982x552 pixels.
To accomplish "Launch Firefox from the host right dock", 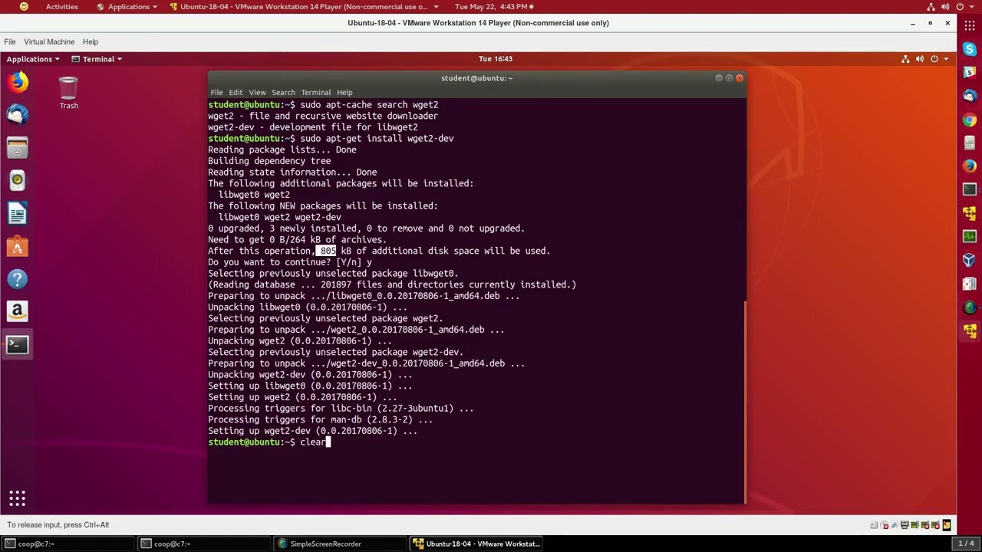I will click(x=970, y=166).
